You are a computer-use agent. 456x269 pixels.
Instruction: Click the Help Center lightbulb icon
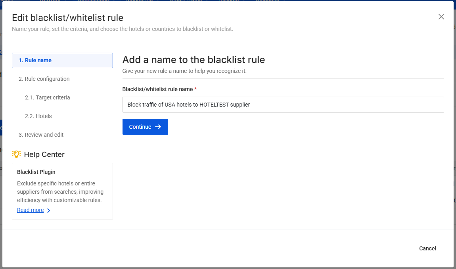16,154
